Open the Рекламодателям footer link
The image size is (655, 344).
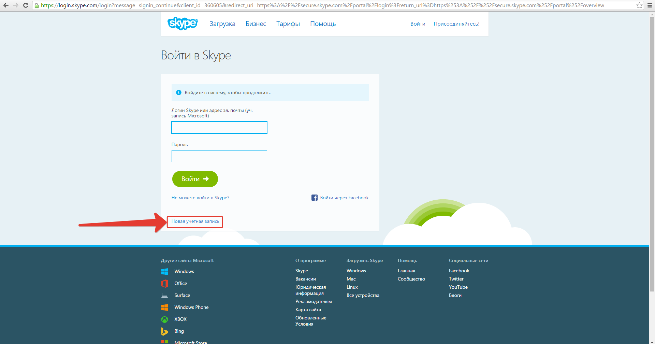click(314, 301)
